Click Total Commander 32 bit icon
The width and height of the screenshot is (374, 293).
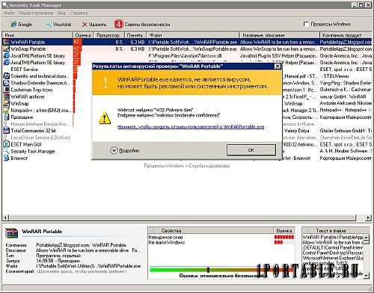[7, 130]
